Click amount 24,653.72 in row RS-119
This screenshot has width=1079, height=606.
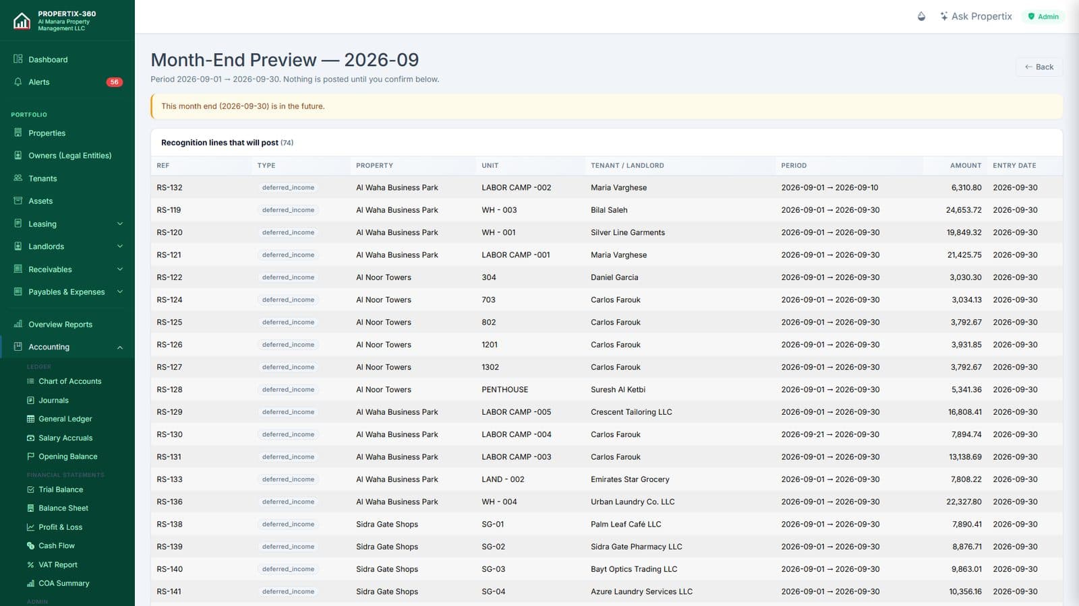(x=964, y=210)
